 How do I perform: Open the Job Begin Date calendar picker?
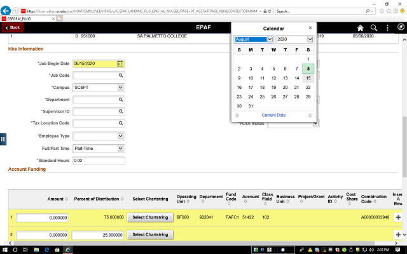[x=120, y=63]
